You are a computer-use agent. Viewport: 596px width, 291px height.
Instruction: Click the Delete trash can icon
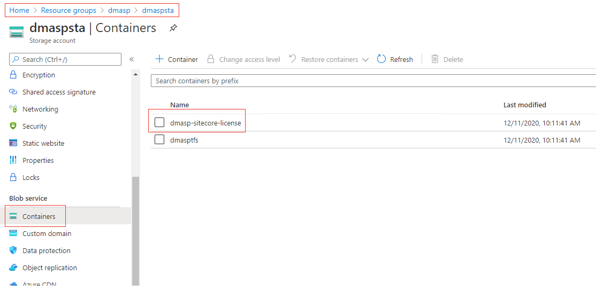click(435, 59)
